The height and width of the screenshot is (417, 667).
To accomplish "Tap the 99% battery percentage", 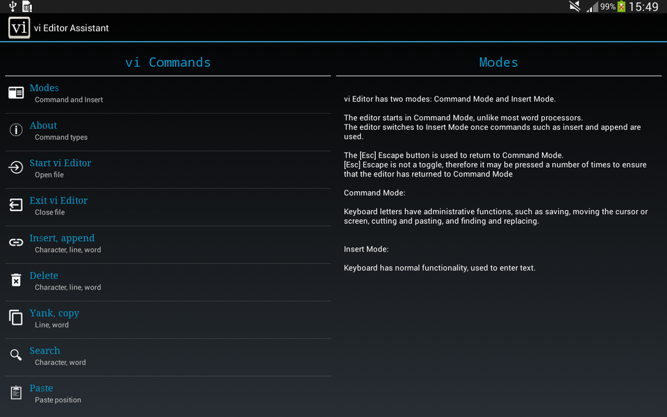I will [608, 7].
